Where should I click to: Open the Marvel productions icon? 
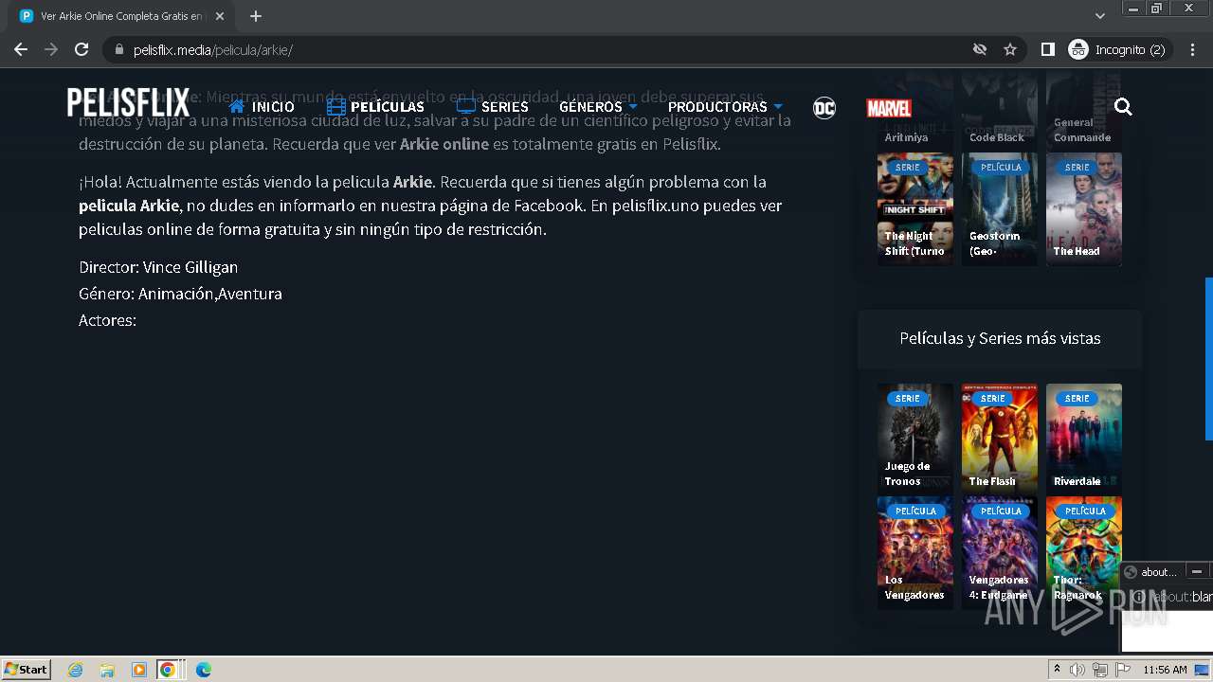point(889,108)
